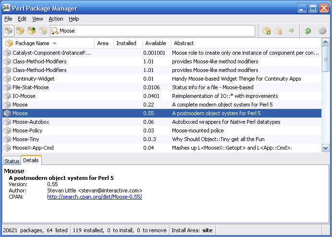Open the View menu
Image resolution: width=332 pixels, height=237 pixels.
(37, 19)
